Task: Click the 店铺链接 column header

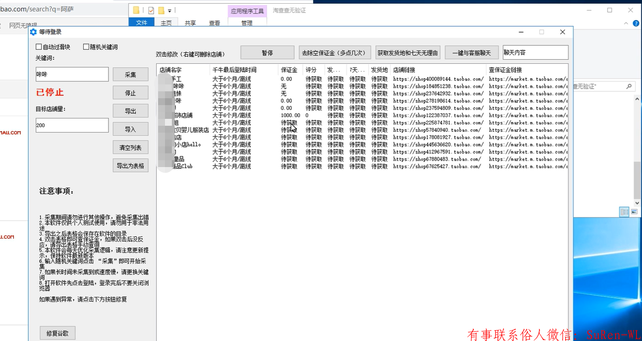Action: pyautogui.click(x=438, y=70)
